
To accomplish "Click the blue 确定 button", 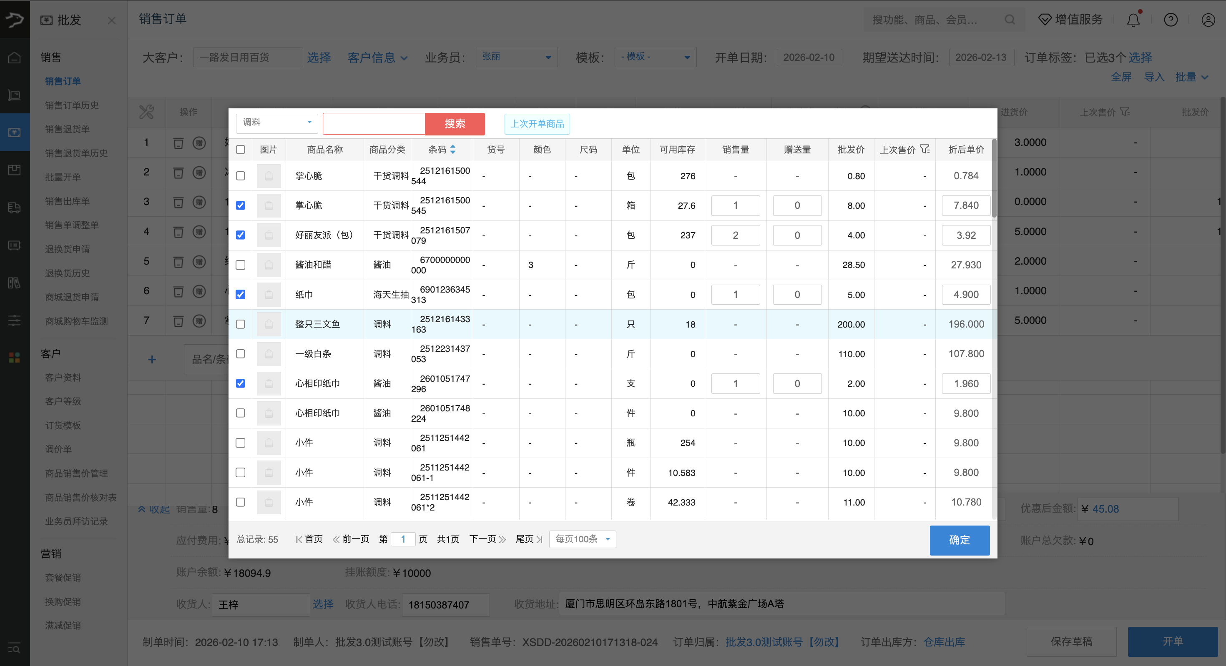I will point(959,540).
